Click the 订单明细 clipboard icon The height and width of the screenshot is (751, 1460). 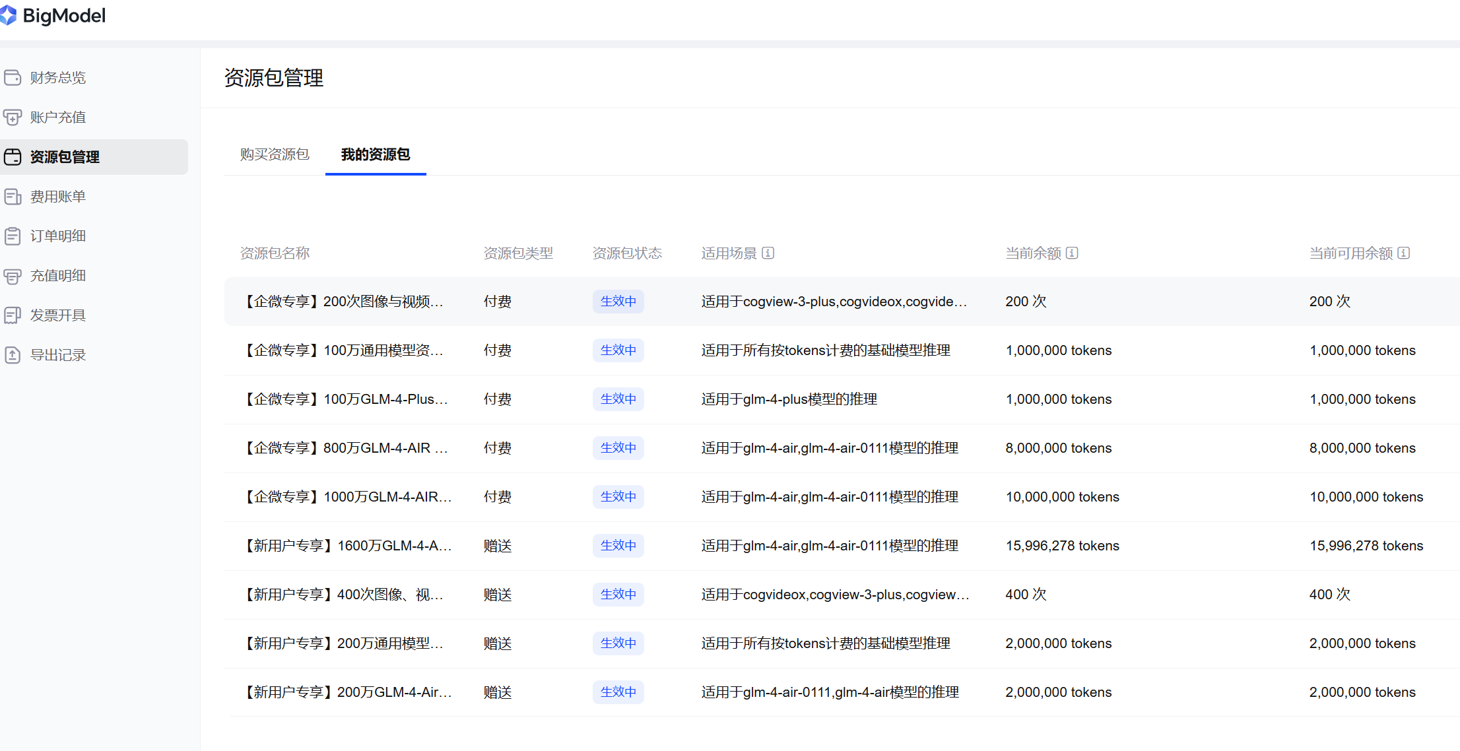pyautogui.click(x=13, y=236)
